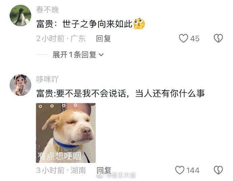Click the @老王大话 watermark text
The width and height of the screenshot is (233, 181).
coord(121,175)
